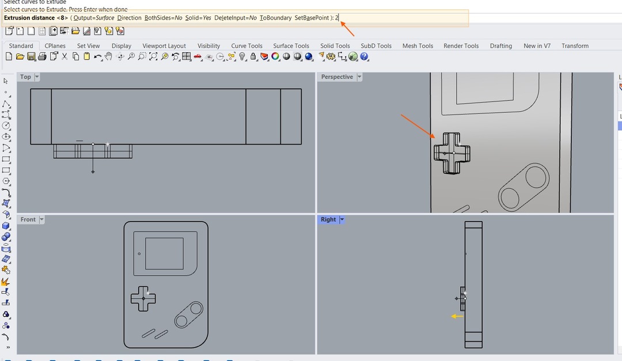Click the Hide objects lightbulb icon
This screenshot has height=361, width=622.
tap(242, 57)
